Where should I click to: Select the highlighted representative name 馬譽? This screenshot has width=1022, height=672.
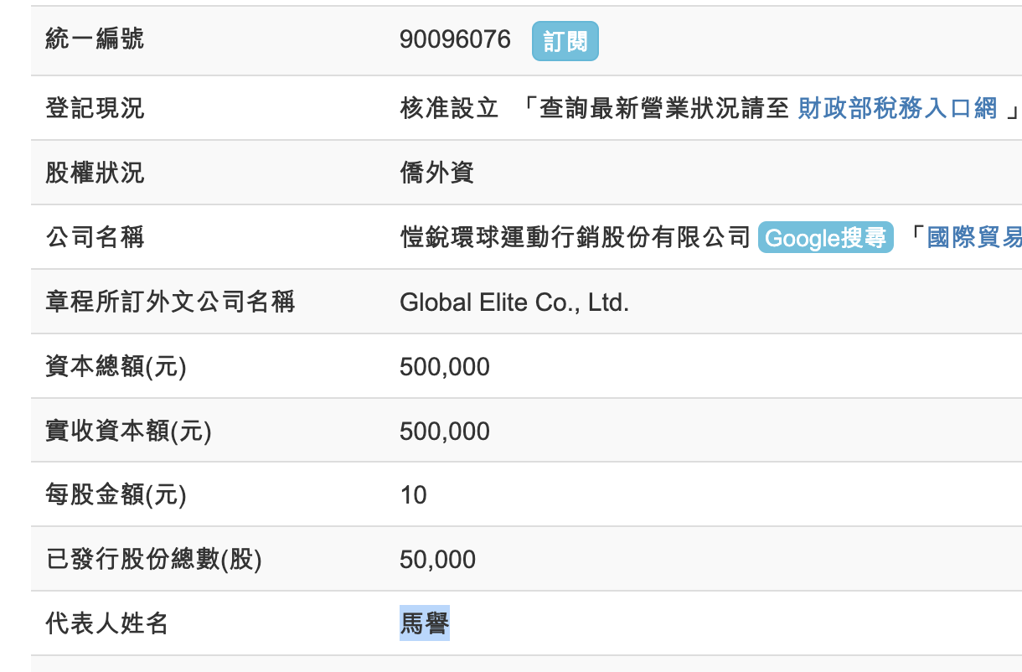pyautogui.click(x=425, y=623)
